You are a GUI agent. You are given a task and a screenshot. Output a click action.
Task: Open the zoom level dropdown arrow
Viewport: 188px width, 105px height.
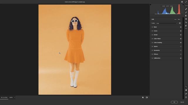pyautogui.click(x=15, y=97)
